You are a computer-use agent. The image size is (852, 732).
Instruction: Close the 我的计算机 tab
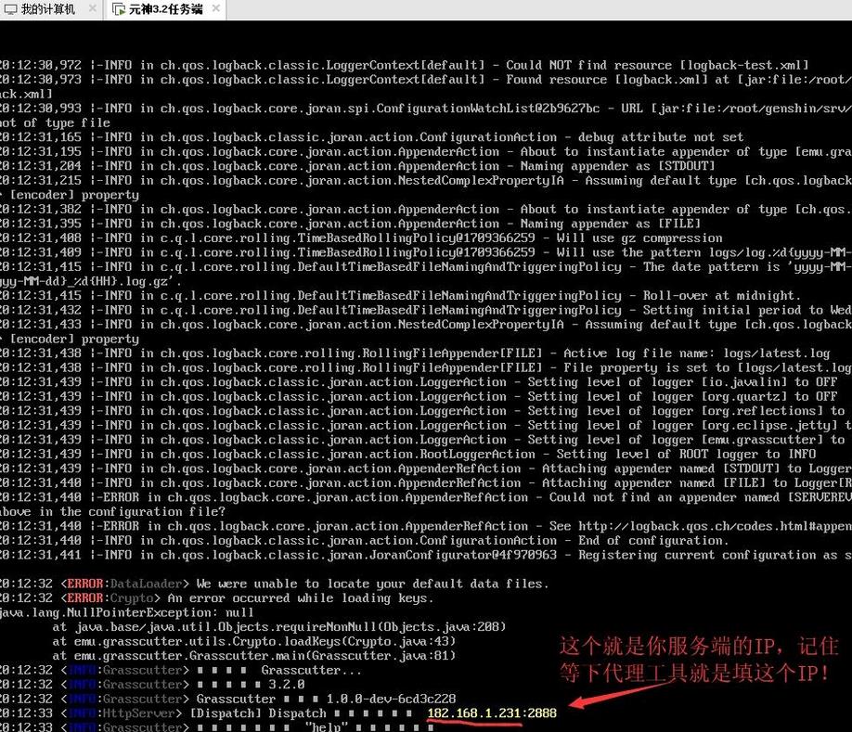93,8
